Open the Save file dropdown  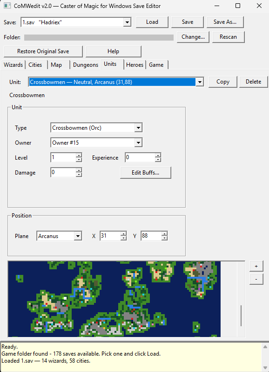point(127,22)
